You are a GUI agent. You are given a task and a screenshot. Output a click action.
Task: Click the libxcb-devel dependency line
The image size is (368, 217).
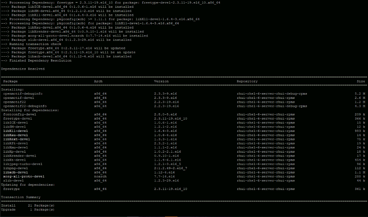pos(15,172)
